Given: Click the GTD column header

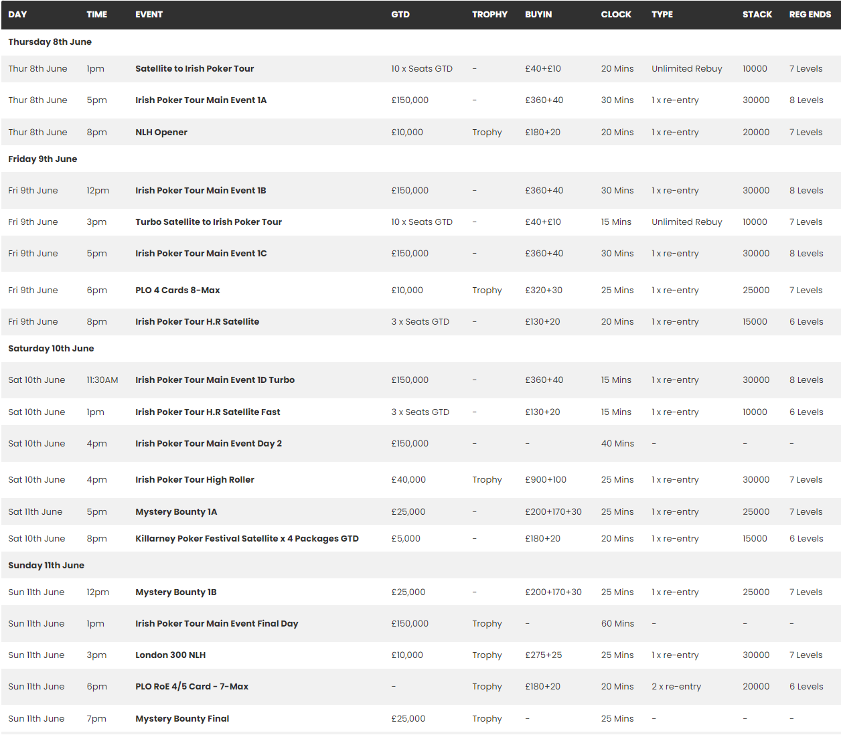Looking at the screenshot, I should (x=400, y=14).
